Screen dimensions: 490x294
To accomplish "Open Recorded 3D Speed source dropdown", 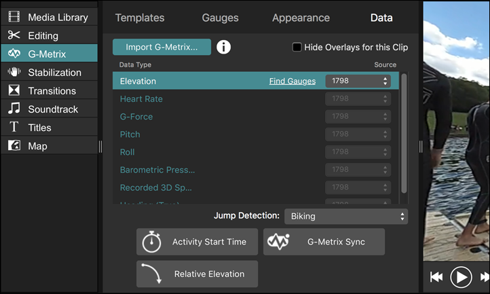I will pyautogui.click(x=358, y=187).
